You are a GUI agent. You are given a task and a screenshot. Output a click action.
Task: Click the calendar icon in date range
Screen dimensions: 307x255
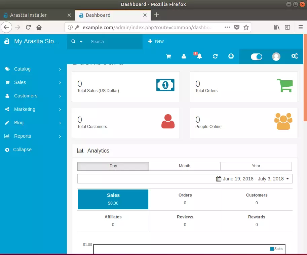[x=219, y=179]
